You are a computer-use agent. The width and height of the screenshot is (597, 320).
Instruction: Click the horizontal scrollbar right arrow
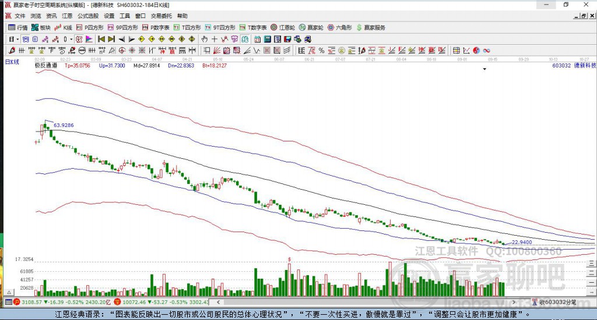click(514, 302)
